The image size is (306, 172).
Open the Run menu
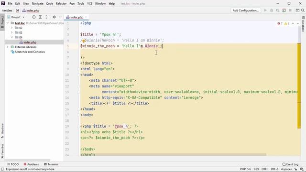click(x=72, y=3)
